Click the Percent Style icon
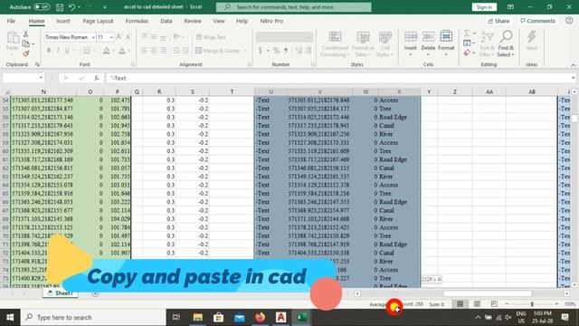Viewport: 579px width, 326px height. pos(276,51)
